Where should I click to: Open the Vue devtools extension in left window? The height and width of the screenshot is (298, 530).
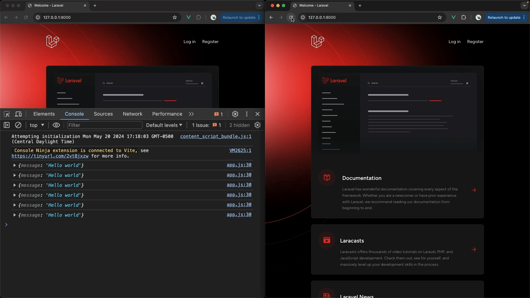pyautogui.click(x=189, y=17)
